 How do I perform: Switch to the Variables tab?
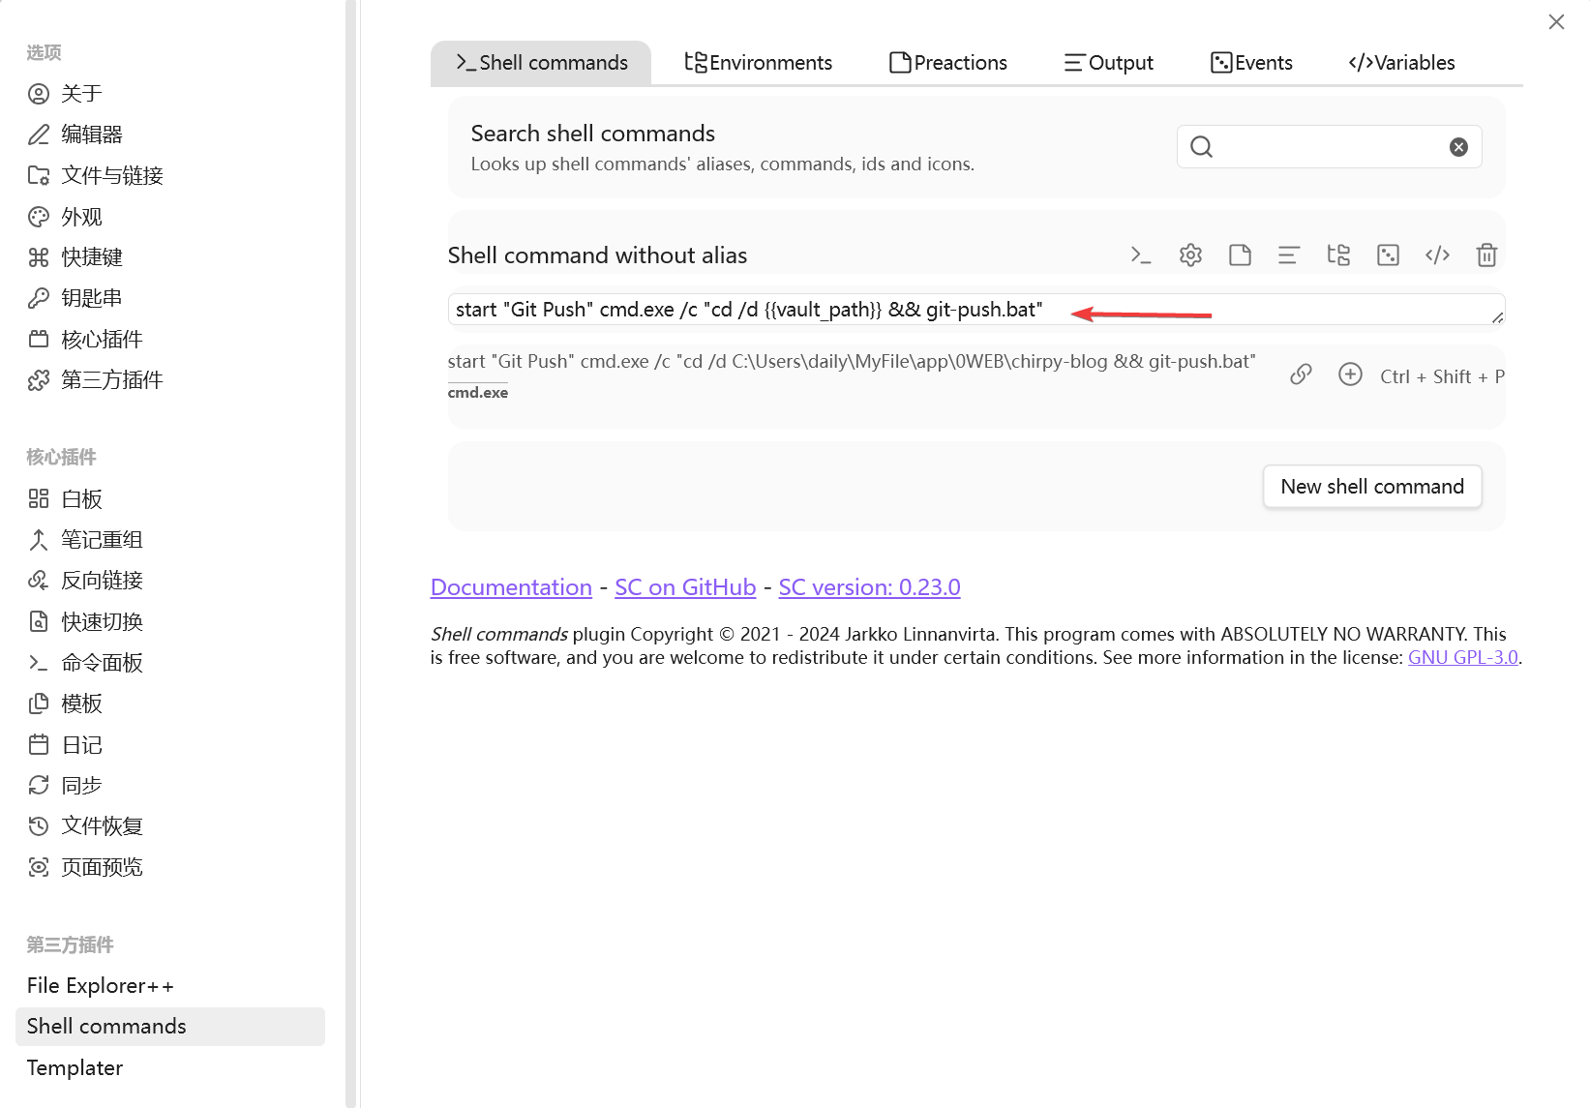pyautogui.click(x=1401, y=63)
